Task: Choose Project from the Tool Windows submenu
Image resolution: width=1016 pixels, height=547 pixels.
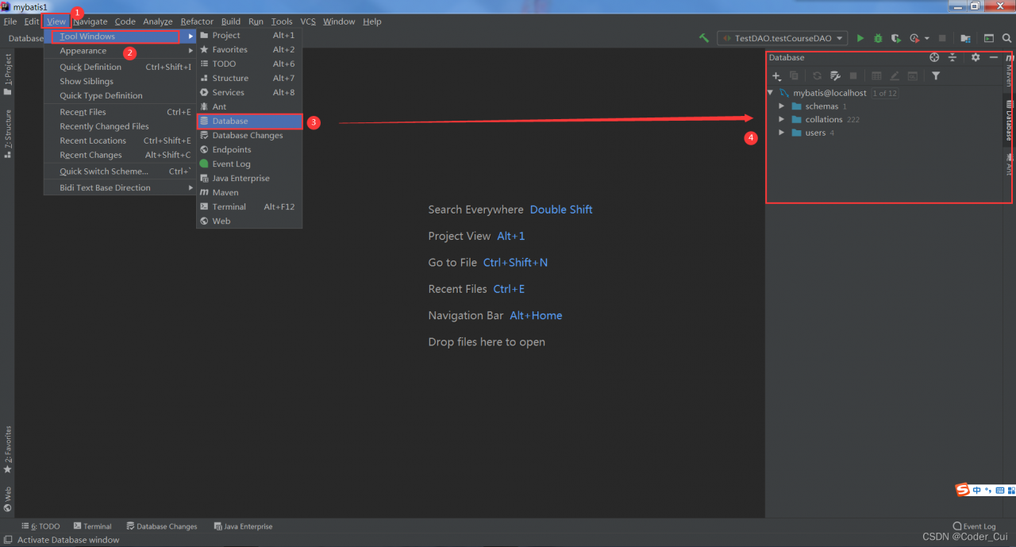Action: point(249,36)
